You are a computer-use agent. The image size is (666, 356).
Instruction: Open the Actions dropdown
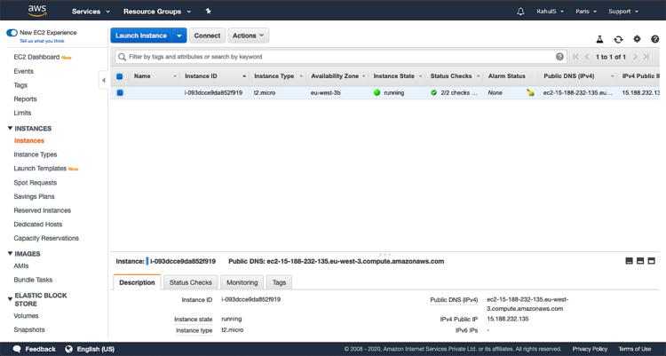pyautogui.click(x=249, y=36)
